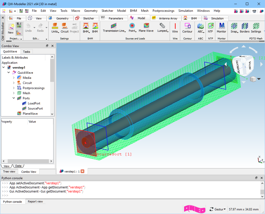
Task: Click the Contour tool
Action: click(187, 28)
